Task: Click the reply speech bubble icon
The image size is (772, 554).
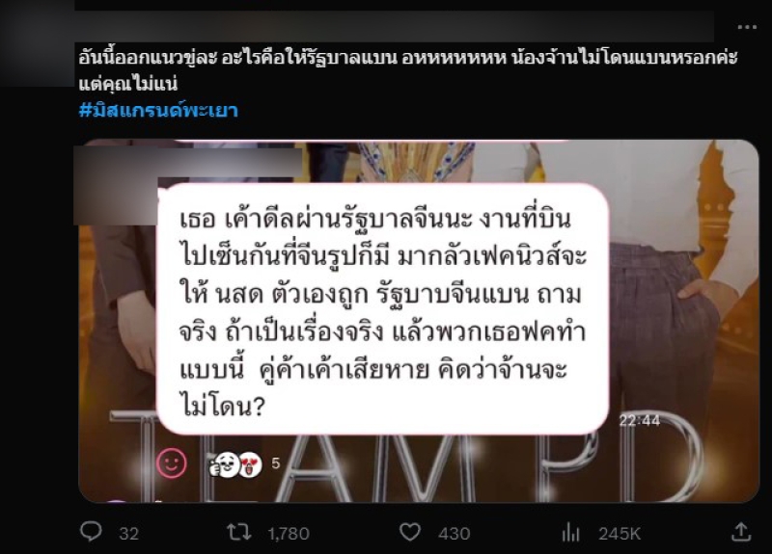Action: [x=91, y=532]
